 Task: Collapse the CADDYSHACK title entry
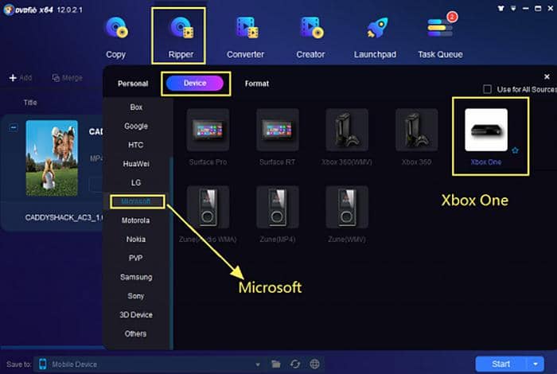point(14,127)
